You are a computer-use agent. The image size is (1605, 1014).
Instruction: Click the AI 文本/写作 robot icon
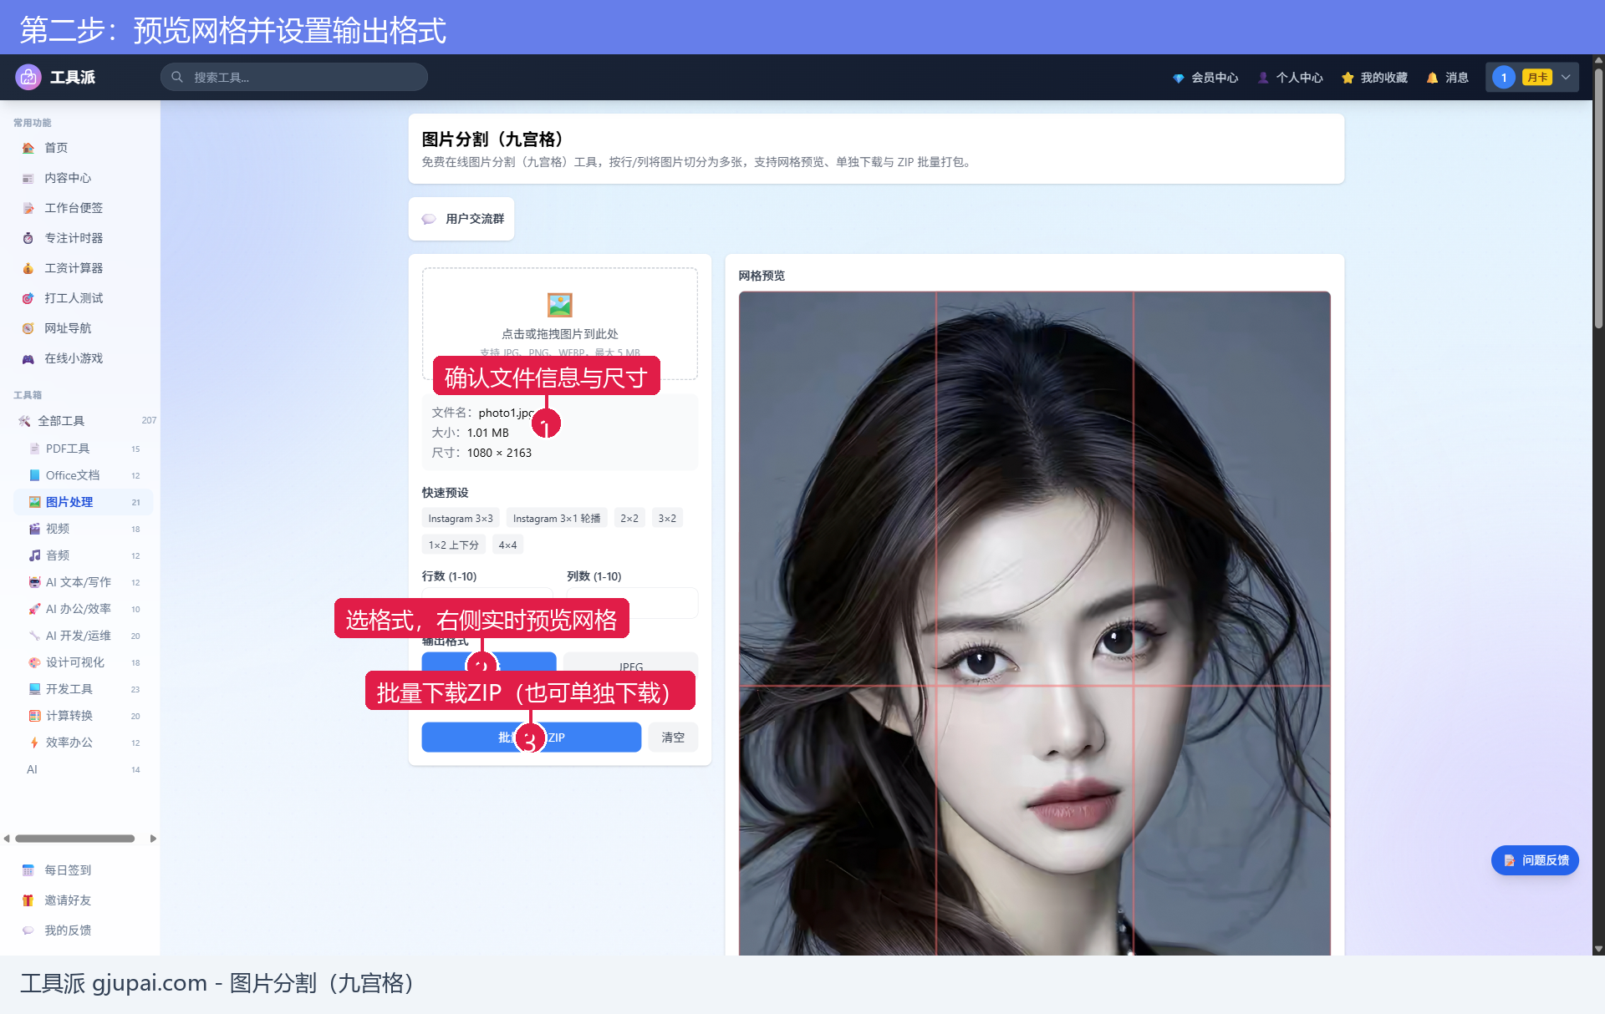point(35,582)
